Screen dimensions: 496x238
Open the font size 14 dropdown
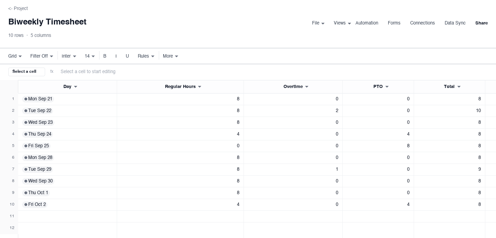(90, 56)
